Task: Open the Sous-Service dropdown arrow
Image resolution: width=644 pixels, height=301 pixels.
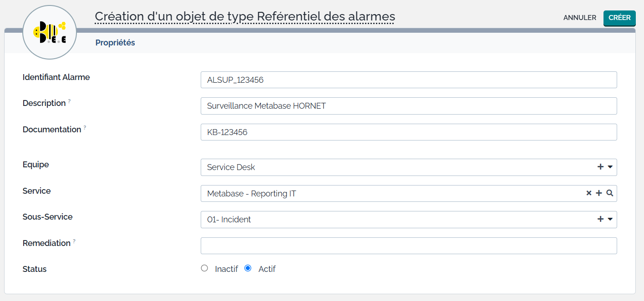Action: (x=610, y=219)
